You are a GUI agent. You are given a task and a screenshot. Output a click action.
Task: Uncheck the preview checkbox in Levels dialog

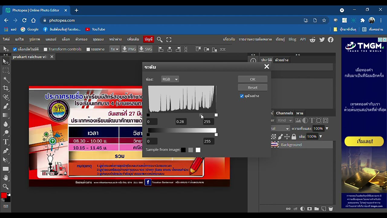click(242, 96)
